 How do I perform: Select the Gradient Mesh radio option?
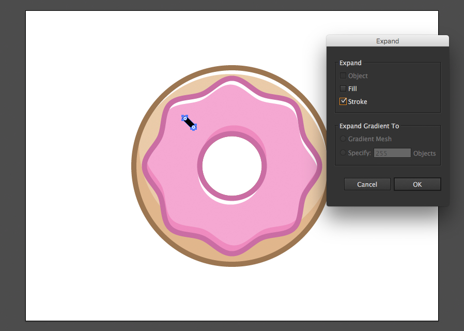click(343, 139)
